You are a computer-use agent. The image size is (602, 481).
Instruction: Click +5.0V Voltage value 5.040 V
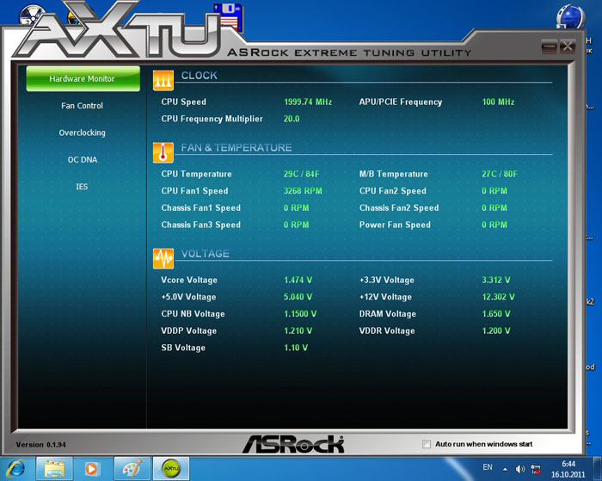tap(298, 297)
